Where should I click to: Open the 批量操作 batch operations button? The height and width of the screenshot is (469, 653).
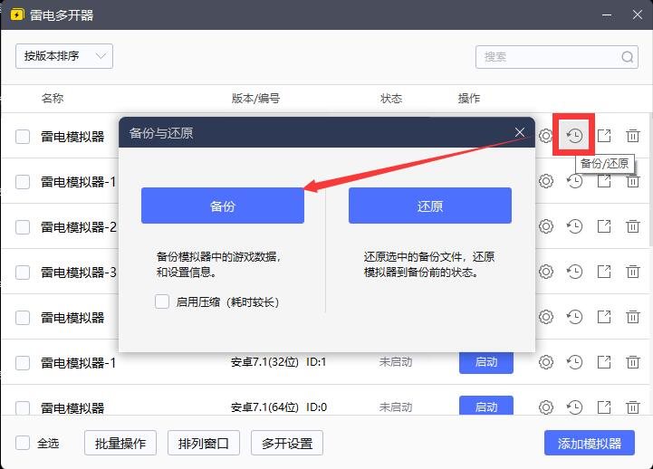click(x=120, y=444)
